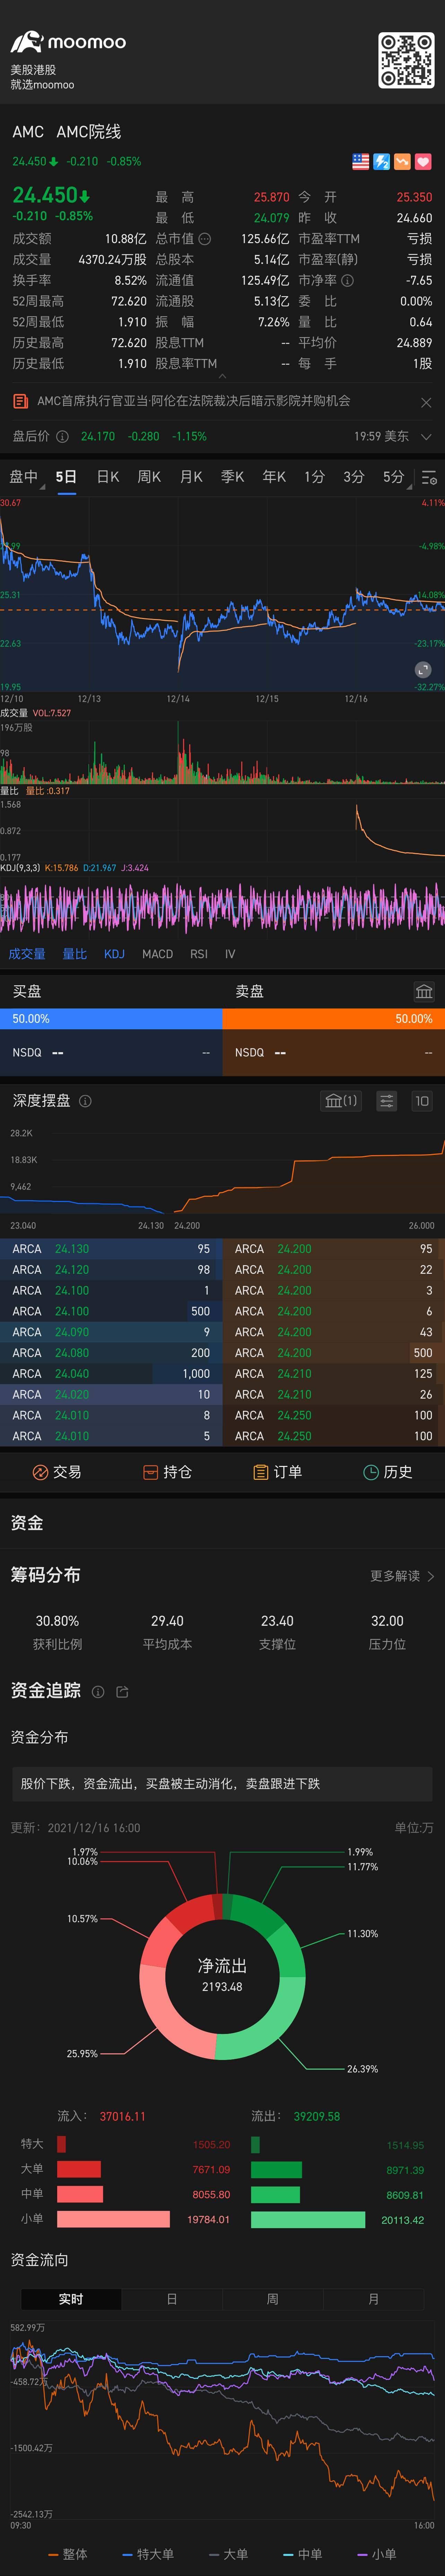Select the 3分 chart interval
Screen dimensions: 445x2576
pos(354,477)
